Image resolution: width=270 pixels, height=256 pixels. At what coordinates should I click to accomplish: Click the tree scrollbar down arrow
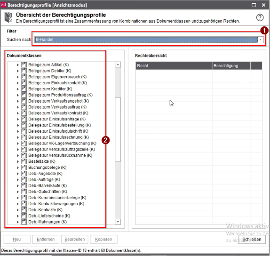pos(118,222)
